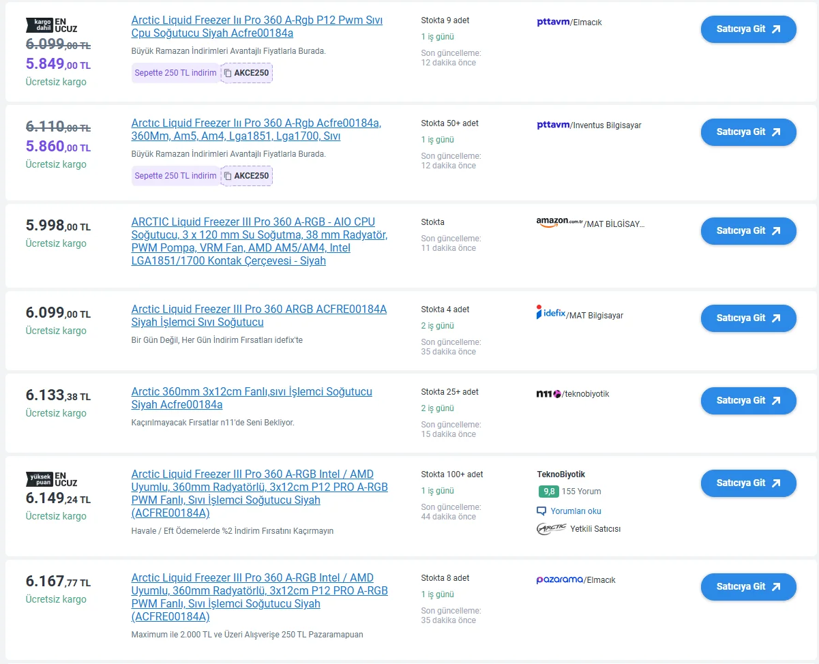The image size is (819, 664).
Task: Open amazon.com.tr store logo
Action: click(x=560, y=222)
